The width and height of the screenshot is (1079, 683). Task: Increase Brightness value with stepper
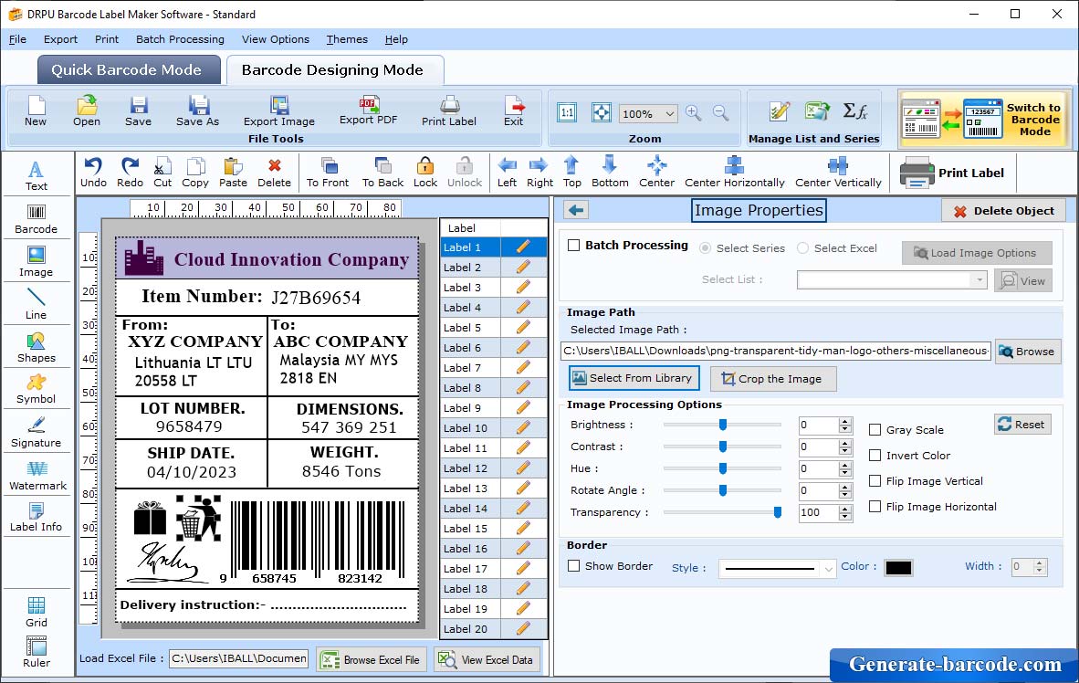click(x=845, y=421)
